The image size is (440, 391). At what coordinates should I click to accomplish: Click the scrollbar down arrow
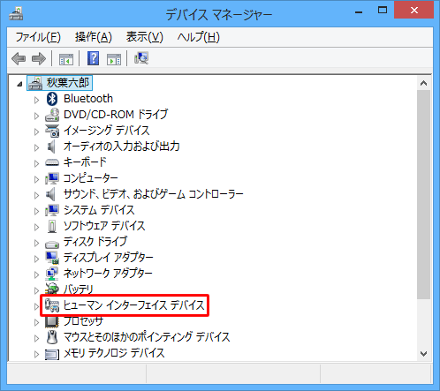pos(424,353)
